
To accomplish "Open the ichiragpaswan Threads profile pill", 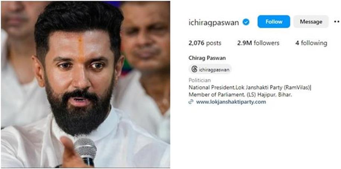I will click(210, 69).
